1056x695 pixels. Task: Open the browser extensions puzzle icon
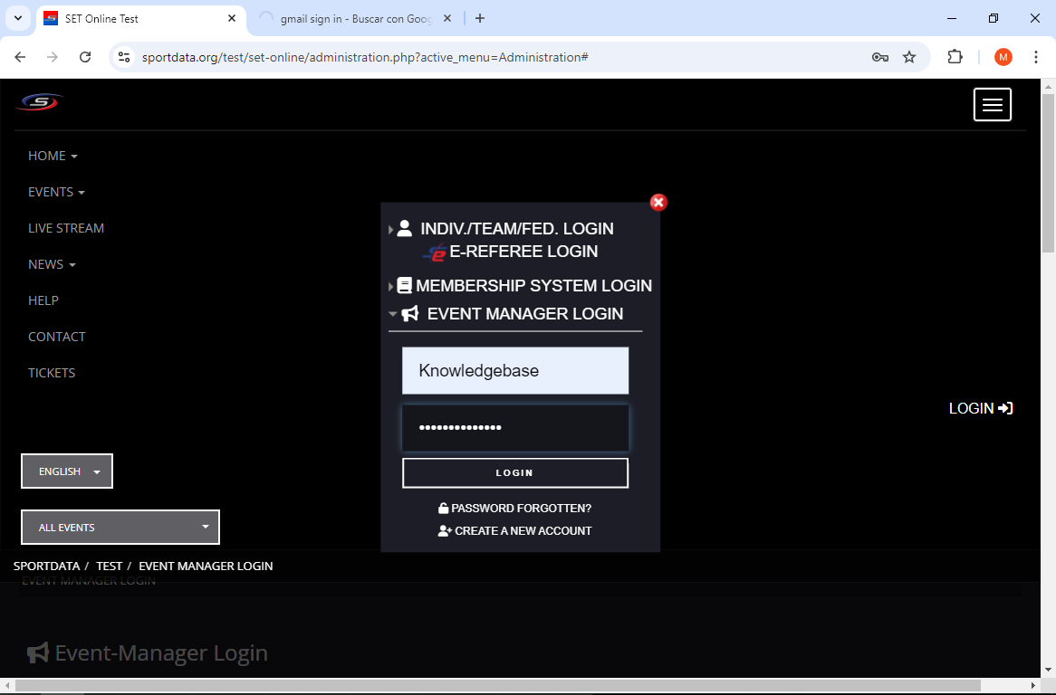coord(955,57)
